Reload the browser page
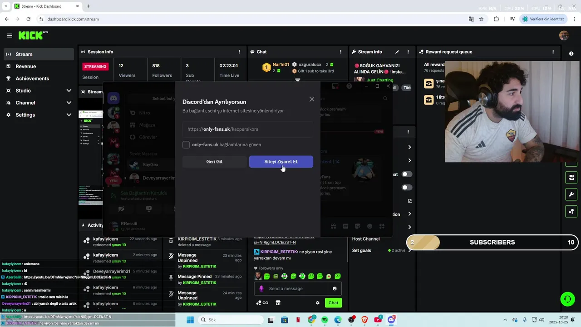The height and width of the screenshot is (327, 581). (x=28, y=19)
